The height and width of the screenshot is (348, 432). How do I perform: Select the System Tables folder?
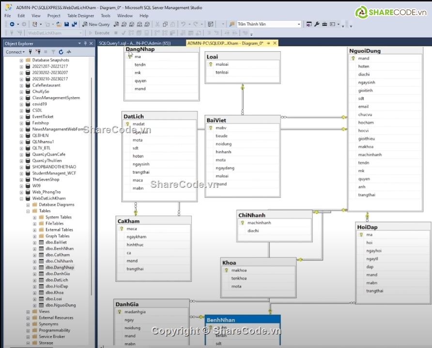click(x=59, y=217)
